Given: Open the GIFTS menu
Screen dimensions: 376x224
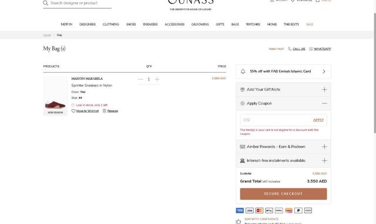Looking at the screenshot, I should pyautogui.click(x=220, y=25).
